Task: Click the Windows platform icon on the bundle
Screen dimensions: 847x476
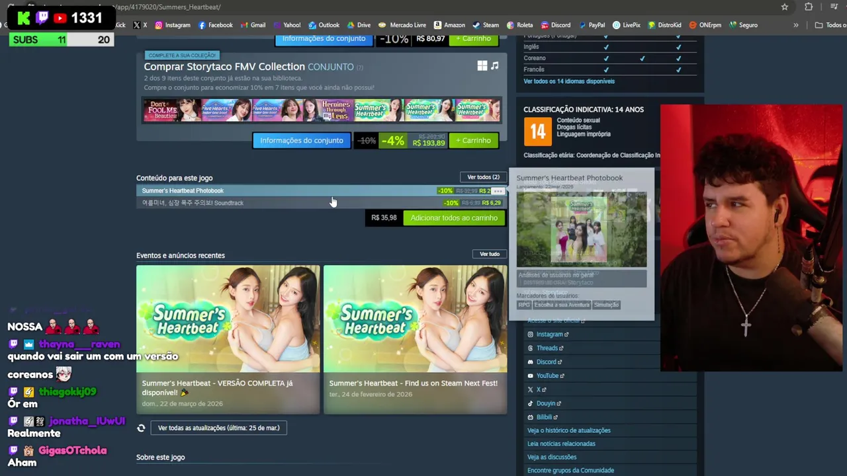Action: coord(482,65)
